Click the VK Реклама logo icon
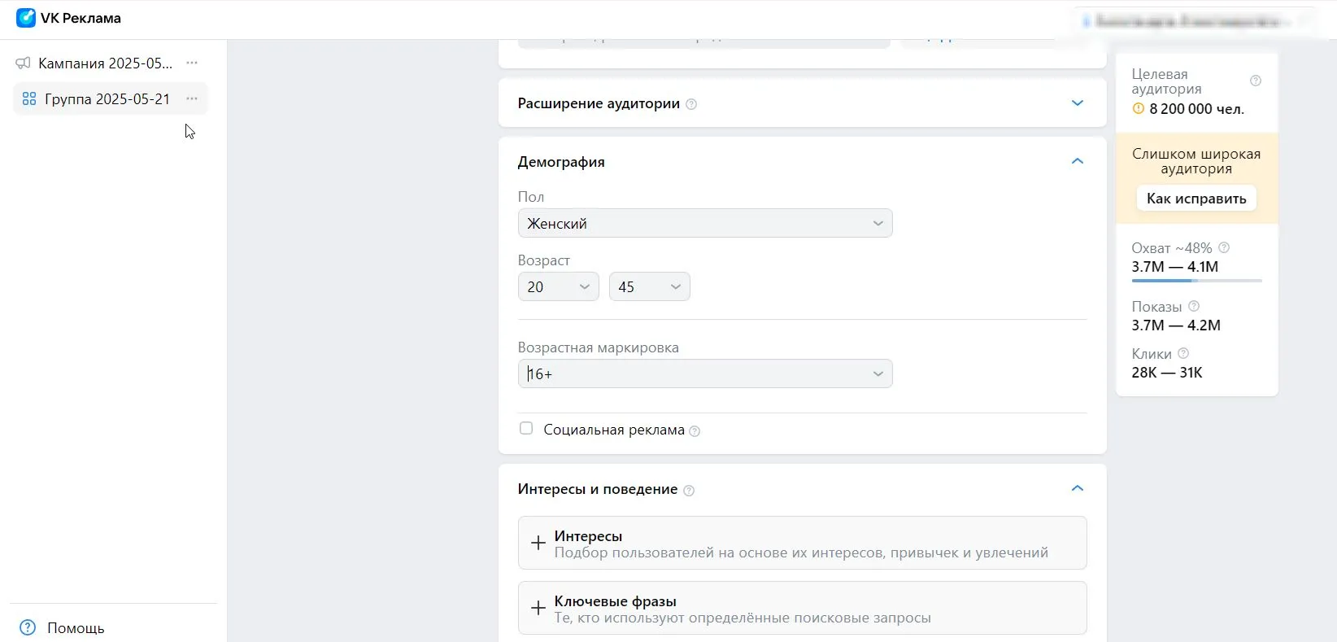This screenshot has height=642, width=1337. coord(26,18)
